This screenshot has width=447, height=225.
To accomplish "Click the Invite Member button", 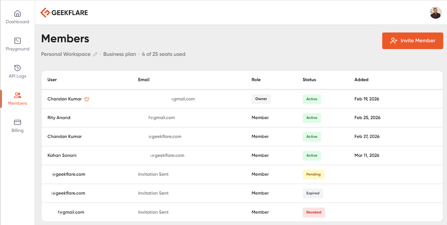I will 412,41.
